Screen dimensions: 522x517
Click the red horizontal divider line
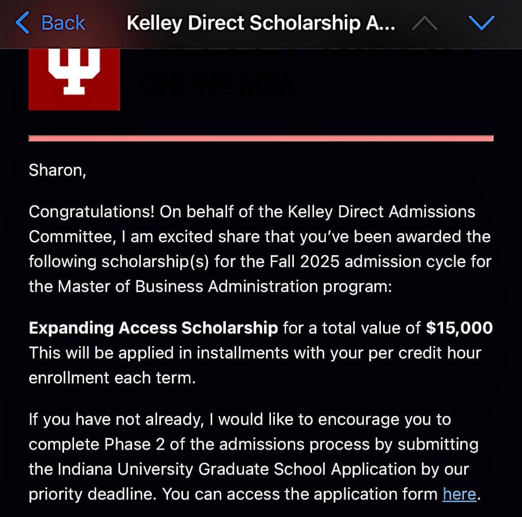261,138
